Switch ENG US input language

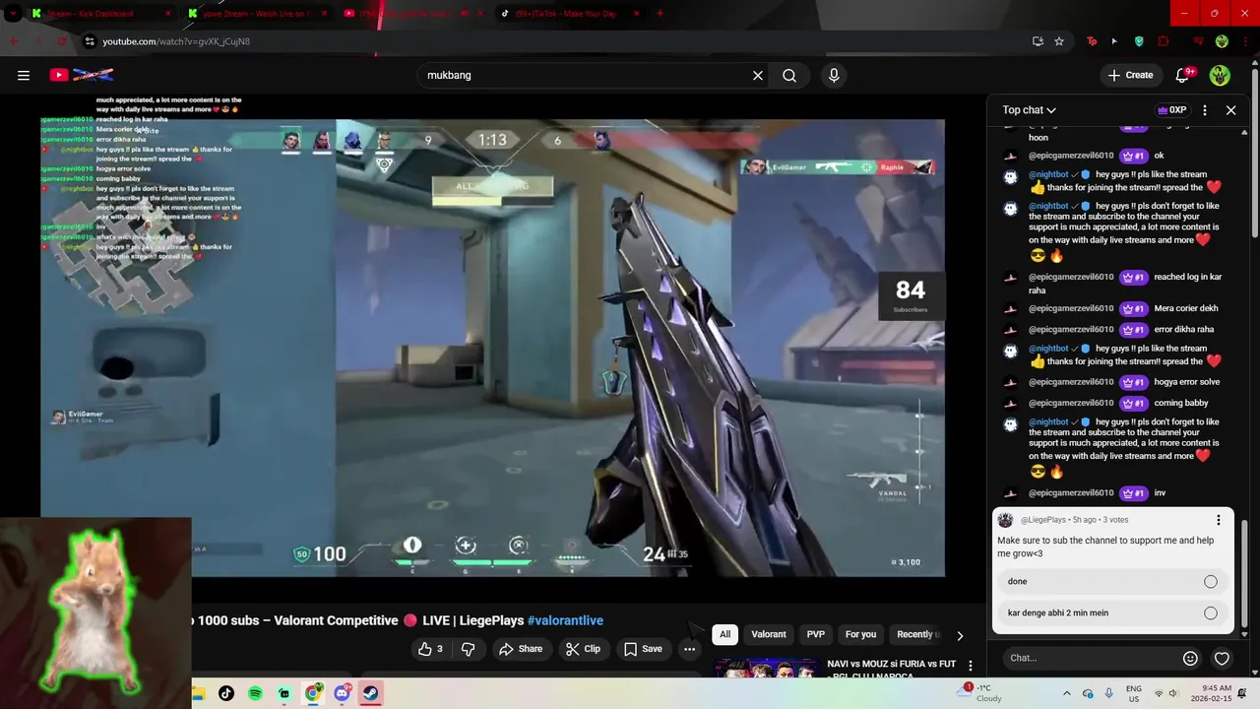pyautogui.click(x=1133, y=693)
